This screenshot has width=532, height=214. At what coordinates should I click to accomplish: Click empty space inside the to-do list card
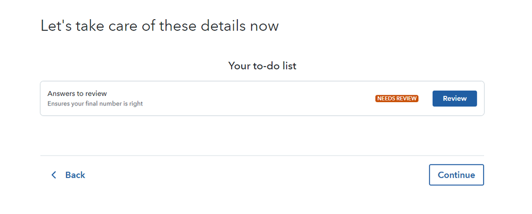click(x=258, y=98)
